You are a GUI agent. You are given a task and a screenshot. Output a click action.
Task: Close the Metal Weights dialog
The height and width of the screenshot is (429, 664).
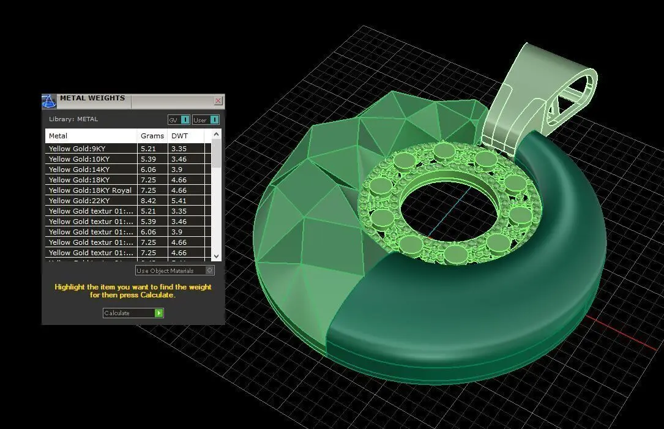(x=218, y=100)
